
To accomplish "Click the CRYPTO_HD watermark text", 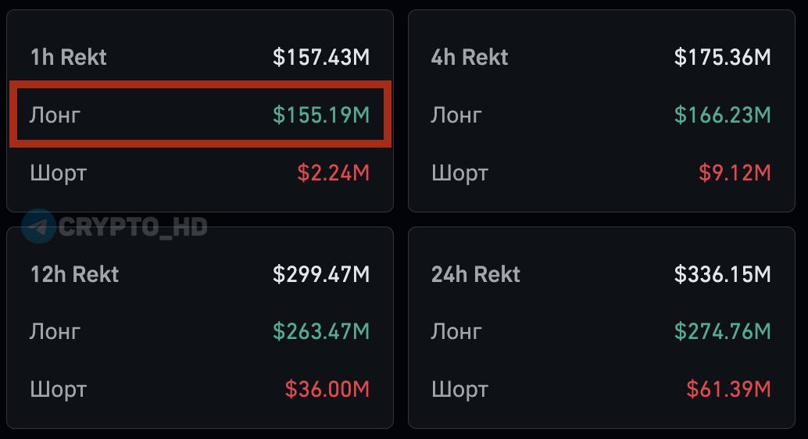I will click(x=133, y=227).
